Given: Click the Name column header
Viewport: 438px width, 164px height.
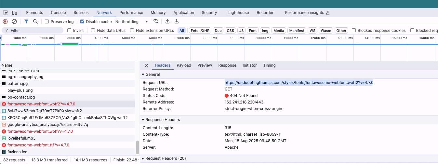Looking at the screenshot, I should (68, 65).
